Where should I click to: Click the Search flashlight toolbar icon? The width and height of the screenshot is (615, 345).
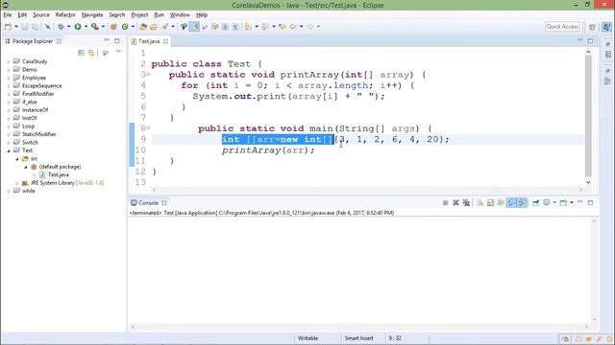coord(164,27)
